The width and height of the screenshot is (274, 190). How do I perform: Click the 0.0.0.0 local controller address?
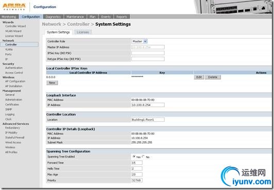pos(51,77)
